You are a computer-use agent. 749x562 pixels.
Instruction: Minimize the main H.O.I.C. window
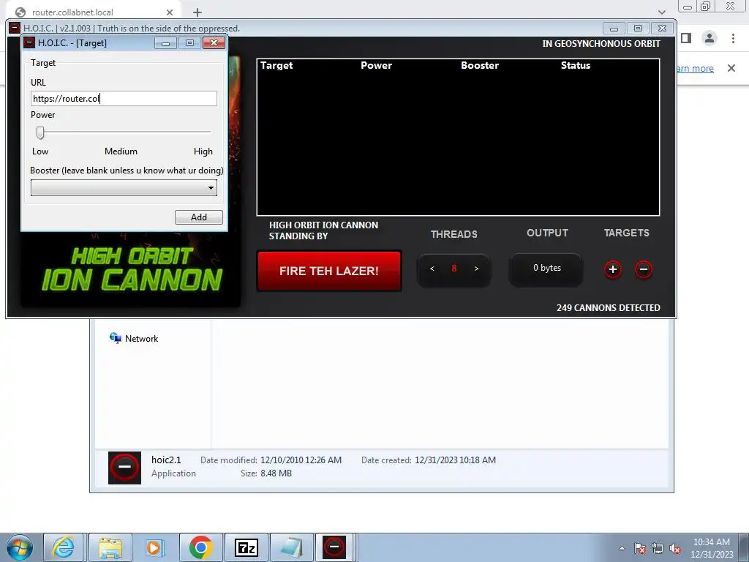(x=614, y=29)
